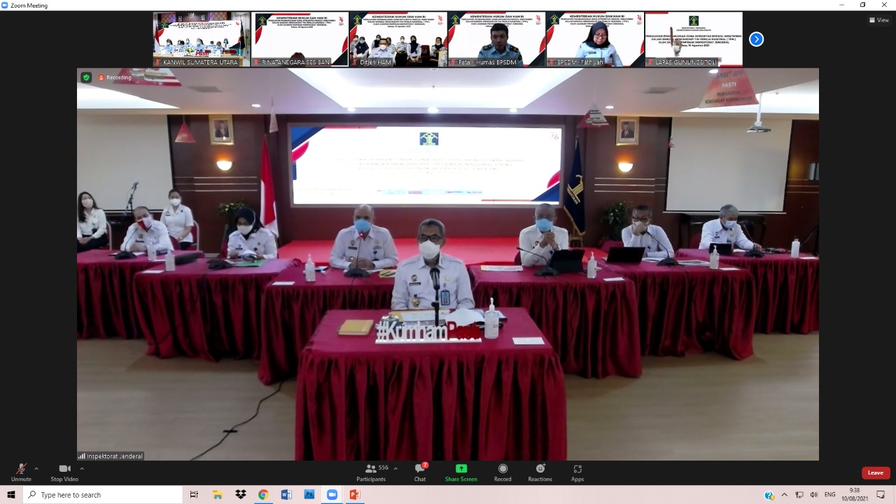
Task: Open Zoom Apps
Action: pos(577,472)
